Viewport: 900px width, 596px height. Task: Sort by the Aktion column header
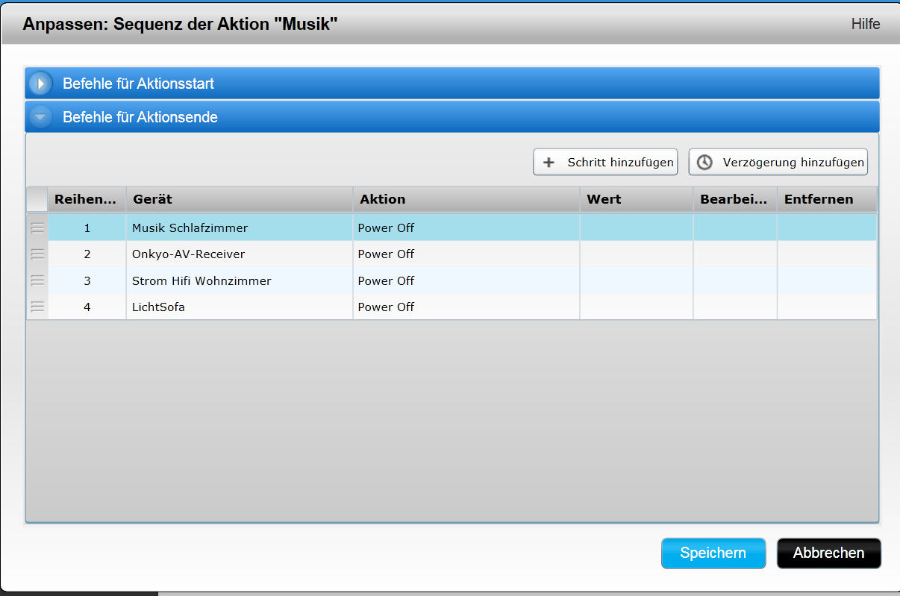pyautogui.click(x=466, y=199)
